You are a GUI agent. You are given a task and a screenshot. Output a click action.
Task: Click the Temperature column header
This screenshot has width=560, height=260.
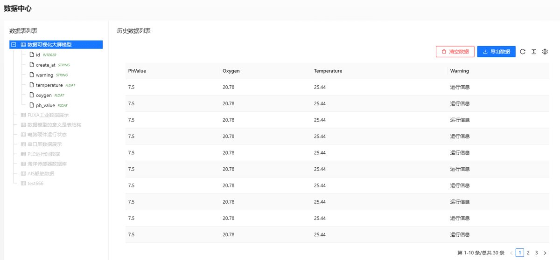click(328, 71)
